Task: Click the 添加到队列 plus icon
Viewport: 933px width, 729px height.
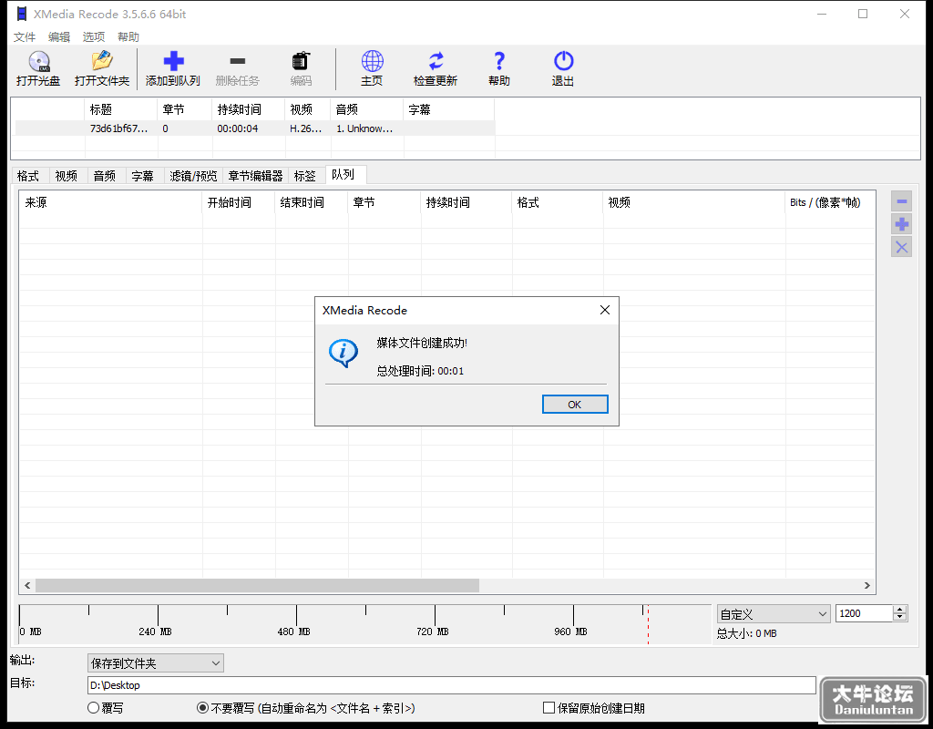Action: click(173, 61)
